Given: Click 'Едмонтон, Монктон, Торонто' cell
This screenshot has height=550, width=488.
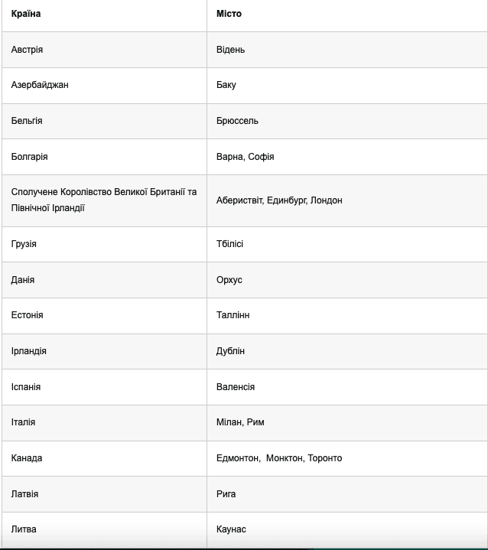Looking at the screenshot, I should coord(279,458).
